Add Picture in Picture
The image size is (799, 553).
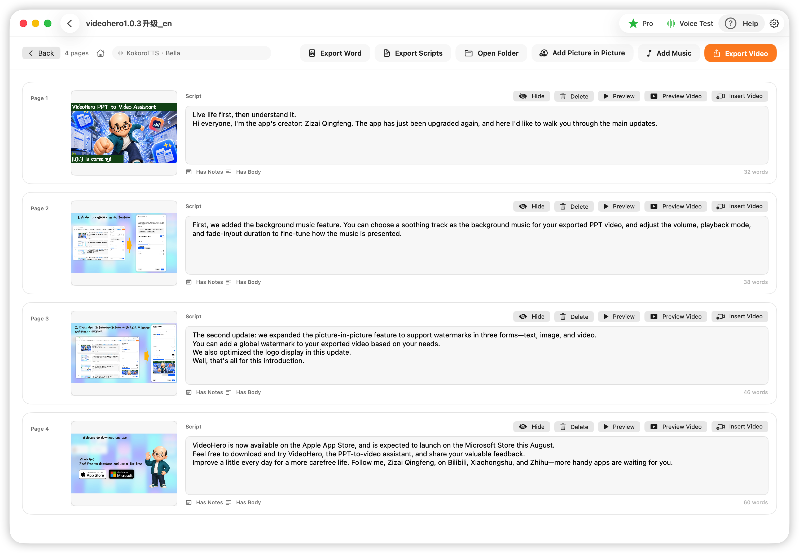click(x=582, y=53)
